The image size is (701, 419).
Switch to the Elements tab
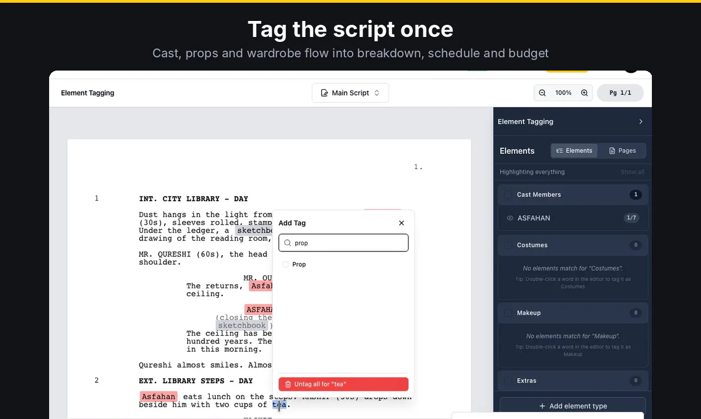click(574, 151)
